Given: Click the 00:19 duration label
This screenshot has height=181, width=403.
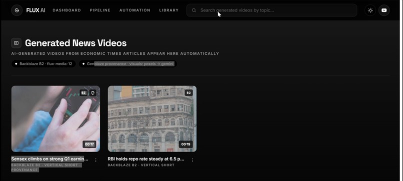Looking at the screenshot, I should pos(185,144).
